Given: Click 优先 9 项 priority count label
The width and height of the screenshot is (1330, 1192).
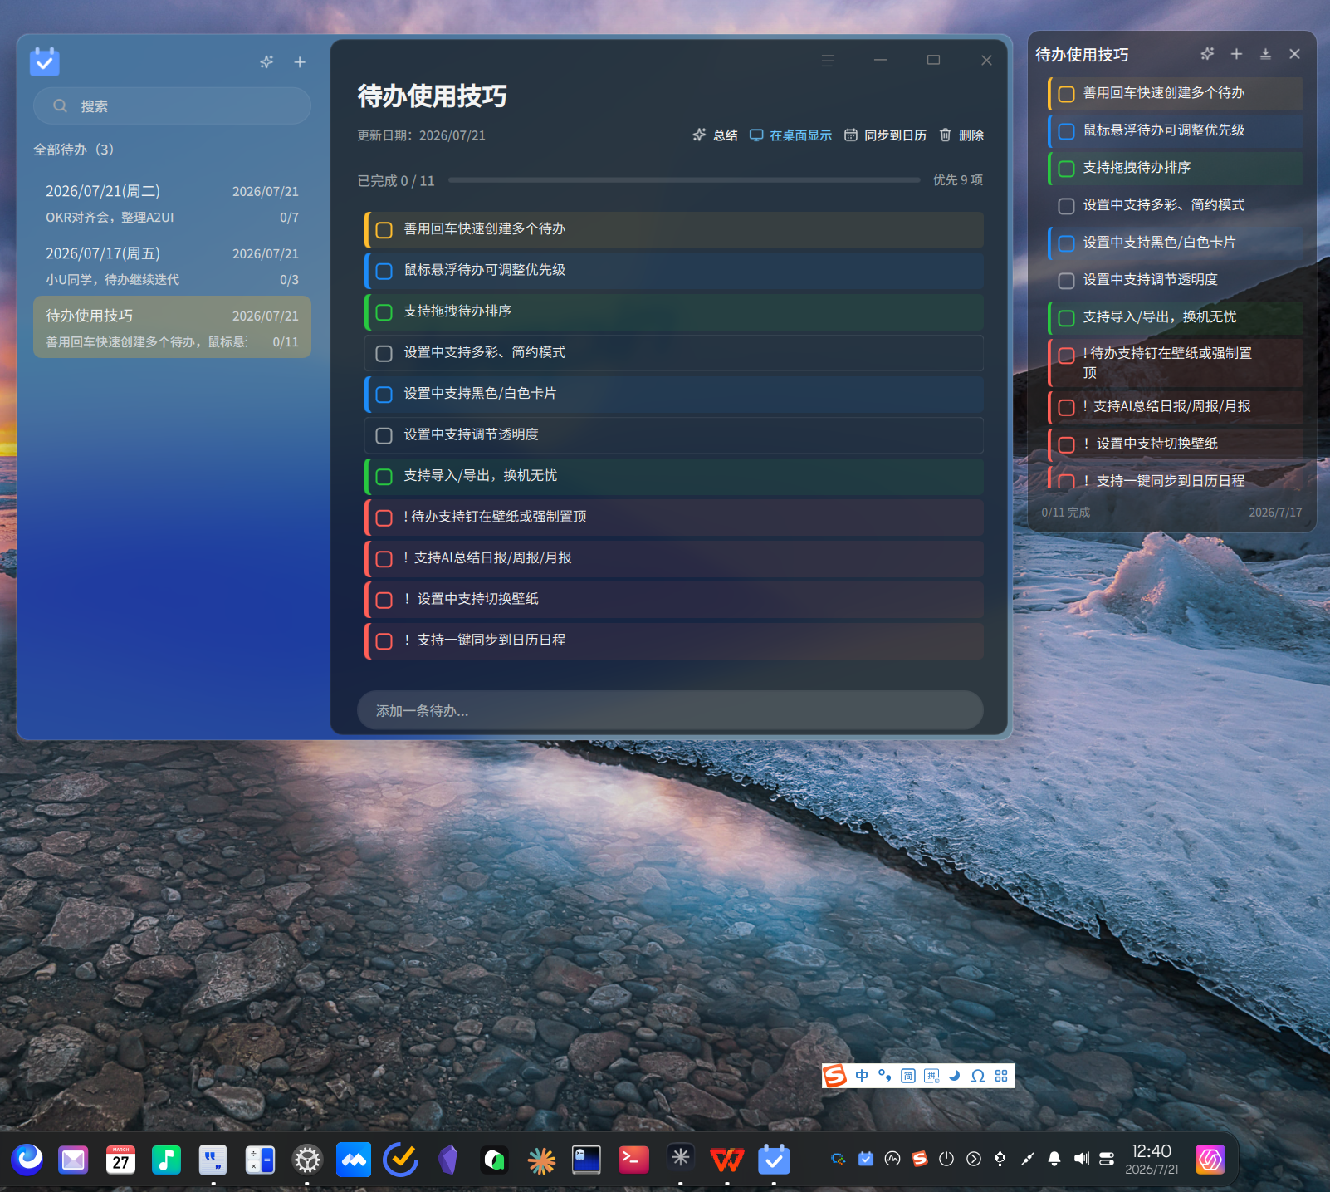Looking at the screenshot, I should (x=957, y=180).
